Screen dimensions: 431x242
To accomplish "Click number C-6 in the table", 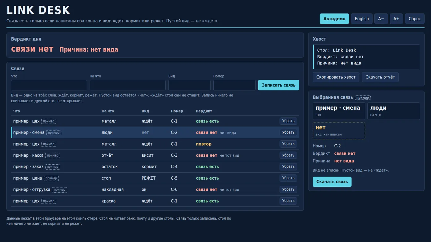I will tap(174, 189).
